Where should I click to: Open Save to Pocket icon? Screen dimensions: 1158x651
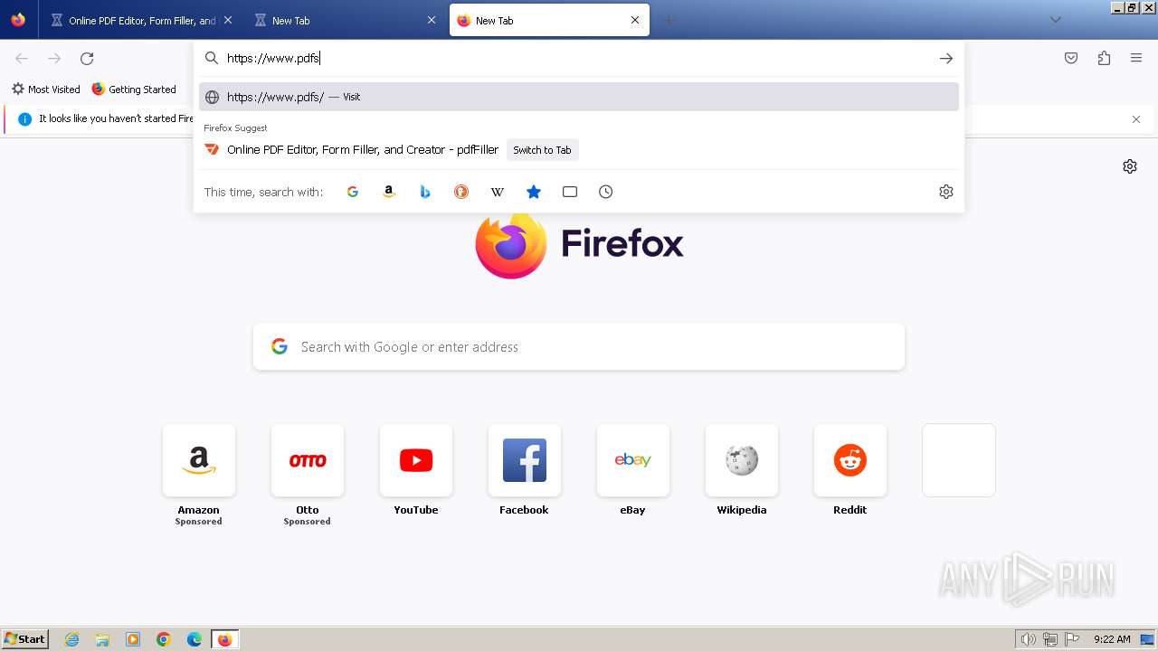pyautogui.click(x=1071, y=58)
